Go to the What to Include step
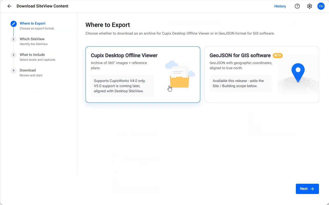Screen dimensions: 329x205 pos(32,55)
